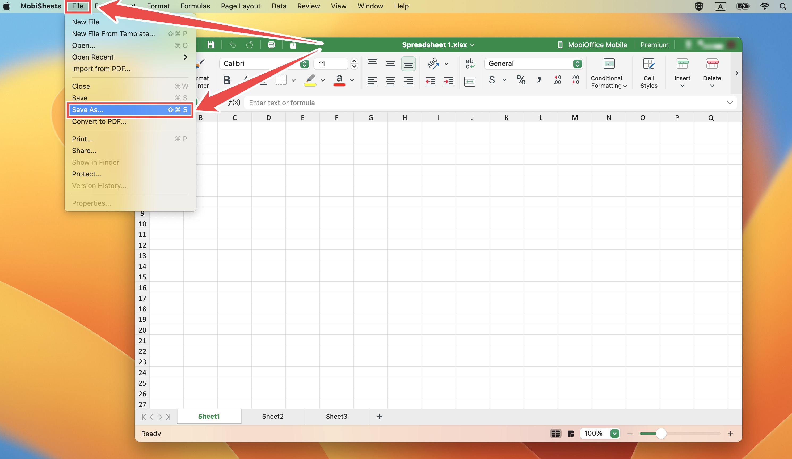
Task: Select Save As... in File menu
Action: [x=129, y=110]
